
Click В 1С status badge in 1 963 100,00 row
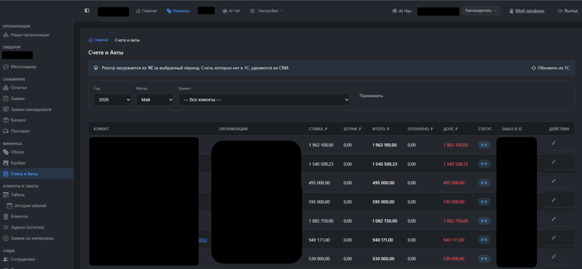coord(484,145)
